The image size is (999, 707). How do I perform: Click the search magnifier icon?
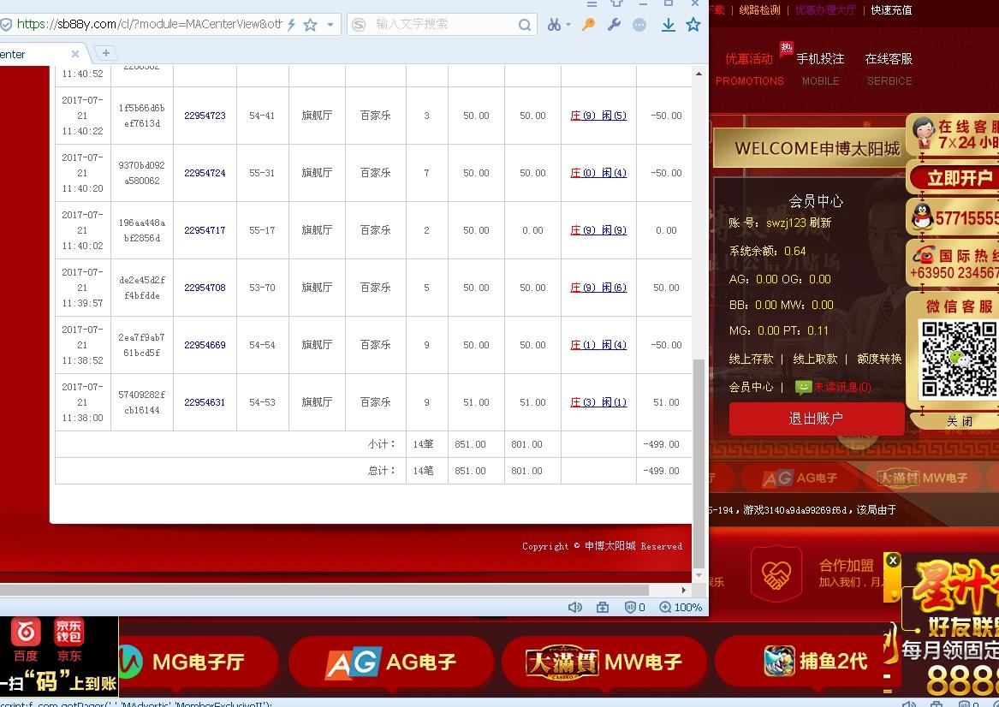coord(525,25)
